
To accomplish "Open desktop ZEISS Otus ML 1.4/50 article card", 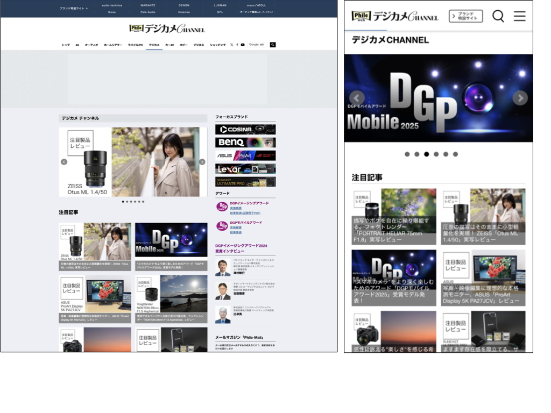I will (95, 246).
